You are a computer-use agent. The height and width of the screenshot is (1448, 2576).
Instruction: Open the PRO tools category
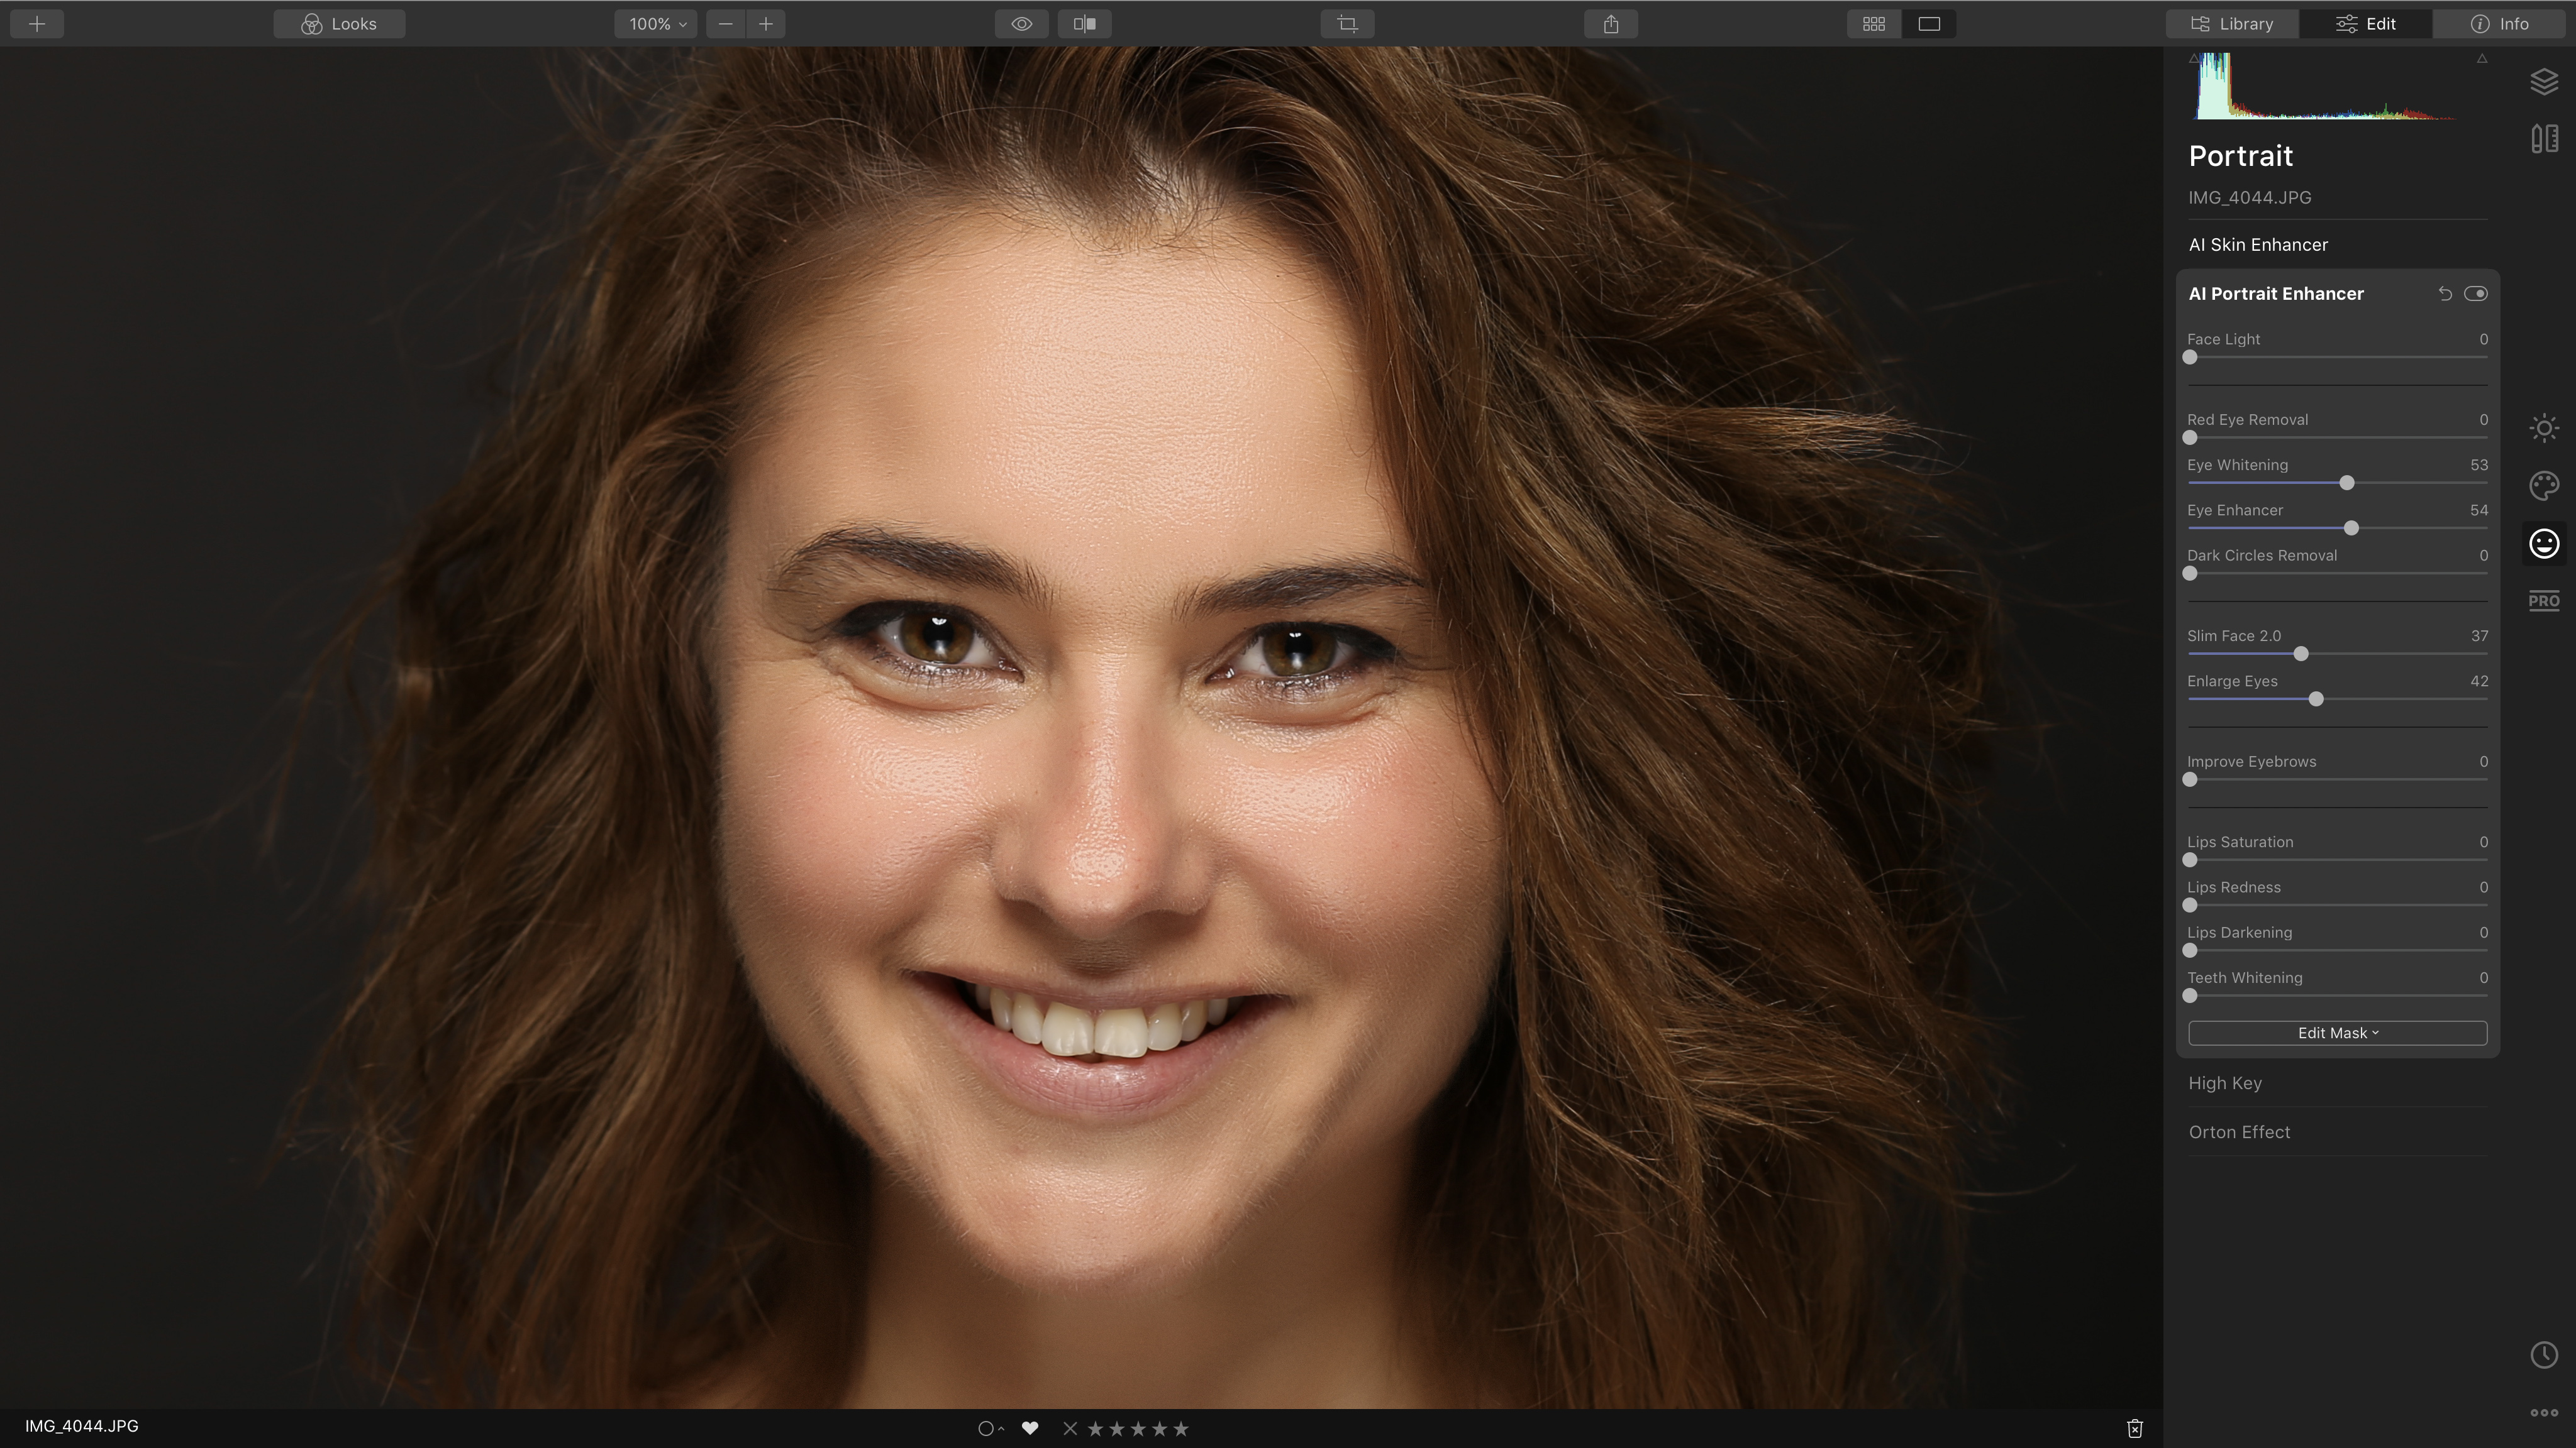point(2544,601)
